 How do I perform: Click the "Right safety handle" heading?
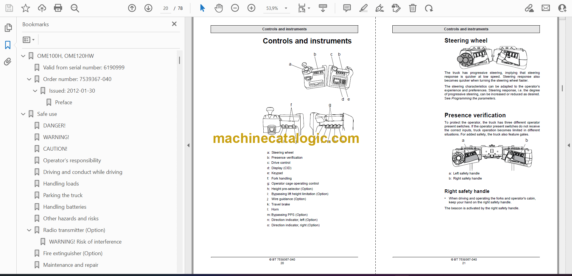[x=467, y=191]
